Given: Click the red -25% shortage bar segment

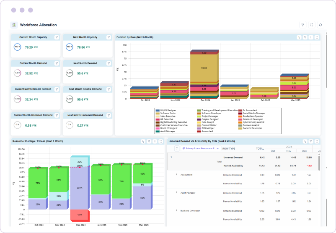Looking at the screenshot, I should coord(79,215).
